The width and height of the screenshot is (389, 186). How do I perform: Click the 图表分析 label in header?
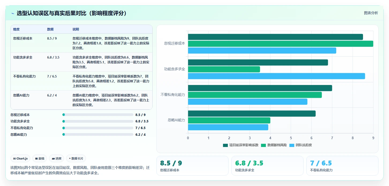pyautogui.click(x=371, y=13)
